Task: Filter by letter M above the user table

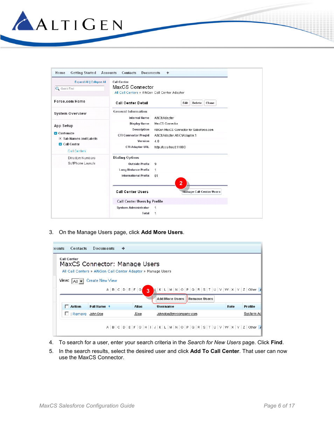Action: [171, 290]
